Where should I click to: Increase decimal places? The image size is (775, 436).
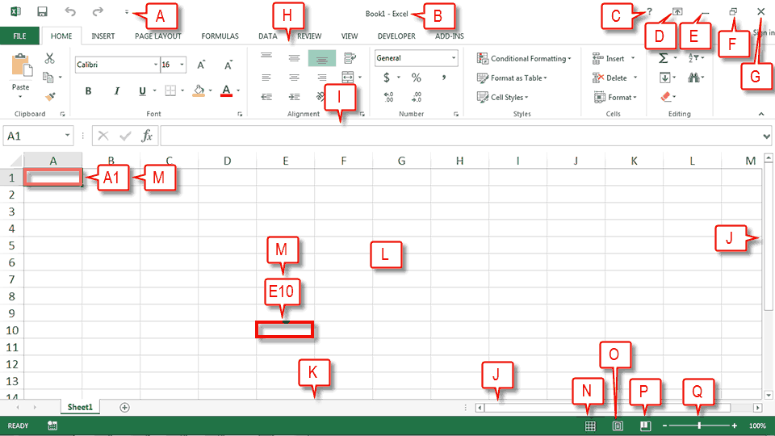tap(389, 96)
